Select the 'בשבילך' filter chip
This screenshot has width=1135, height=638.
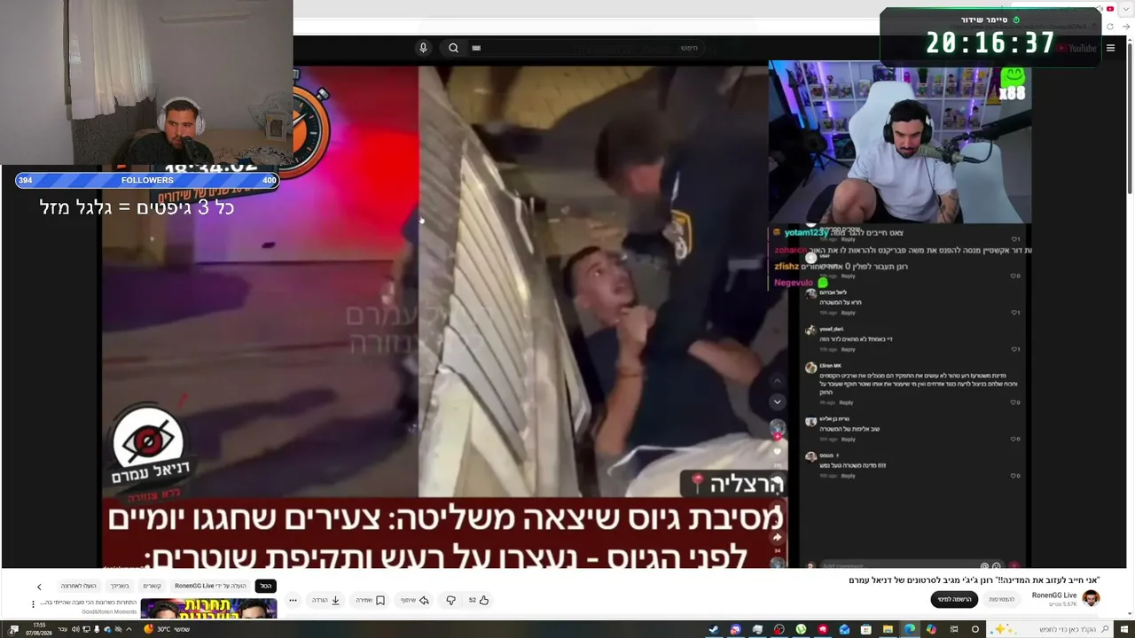[x=120, y=586]
